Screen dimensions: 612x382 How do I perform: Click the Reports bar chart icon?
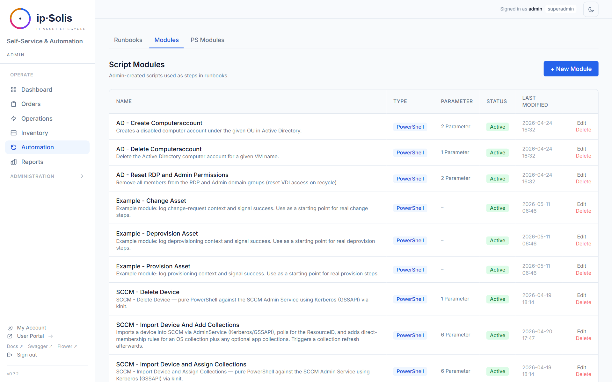[13, 162]
